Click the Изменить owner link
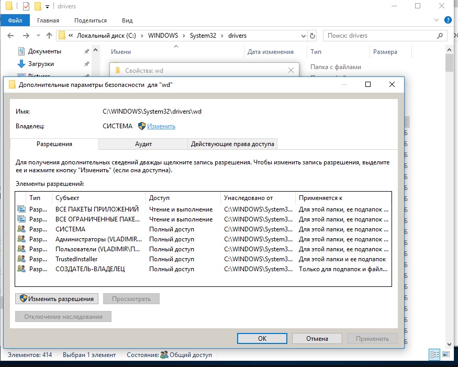The height and width of the screenshot is (367, 458). (x=161, y=126)
